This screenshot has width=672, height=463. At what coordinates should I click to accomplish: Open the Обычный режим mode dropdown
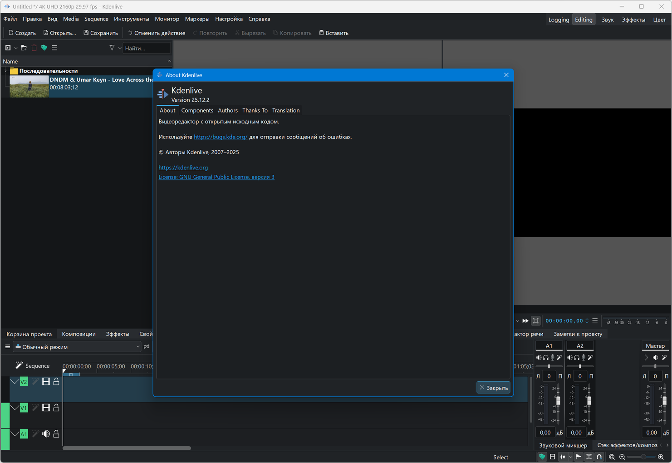click(x=77, y=347)
